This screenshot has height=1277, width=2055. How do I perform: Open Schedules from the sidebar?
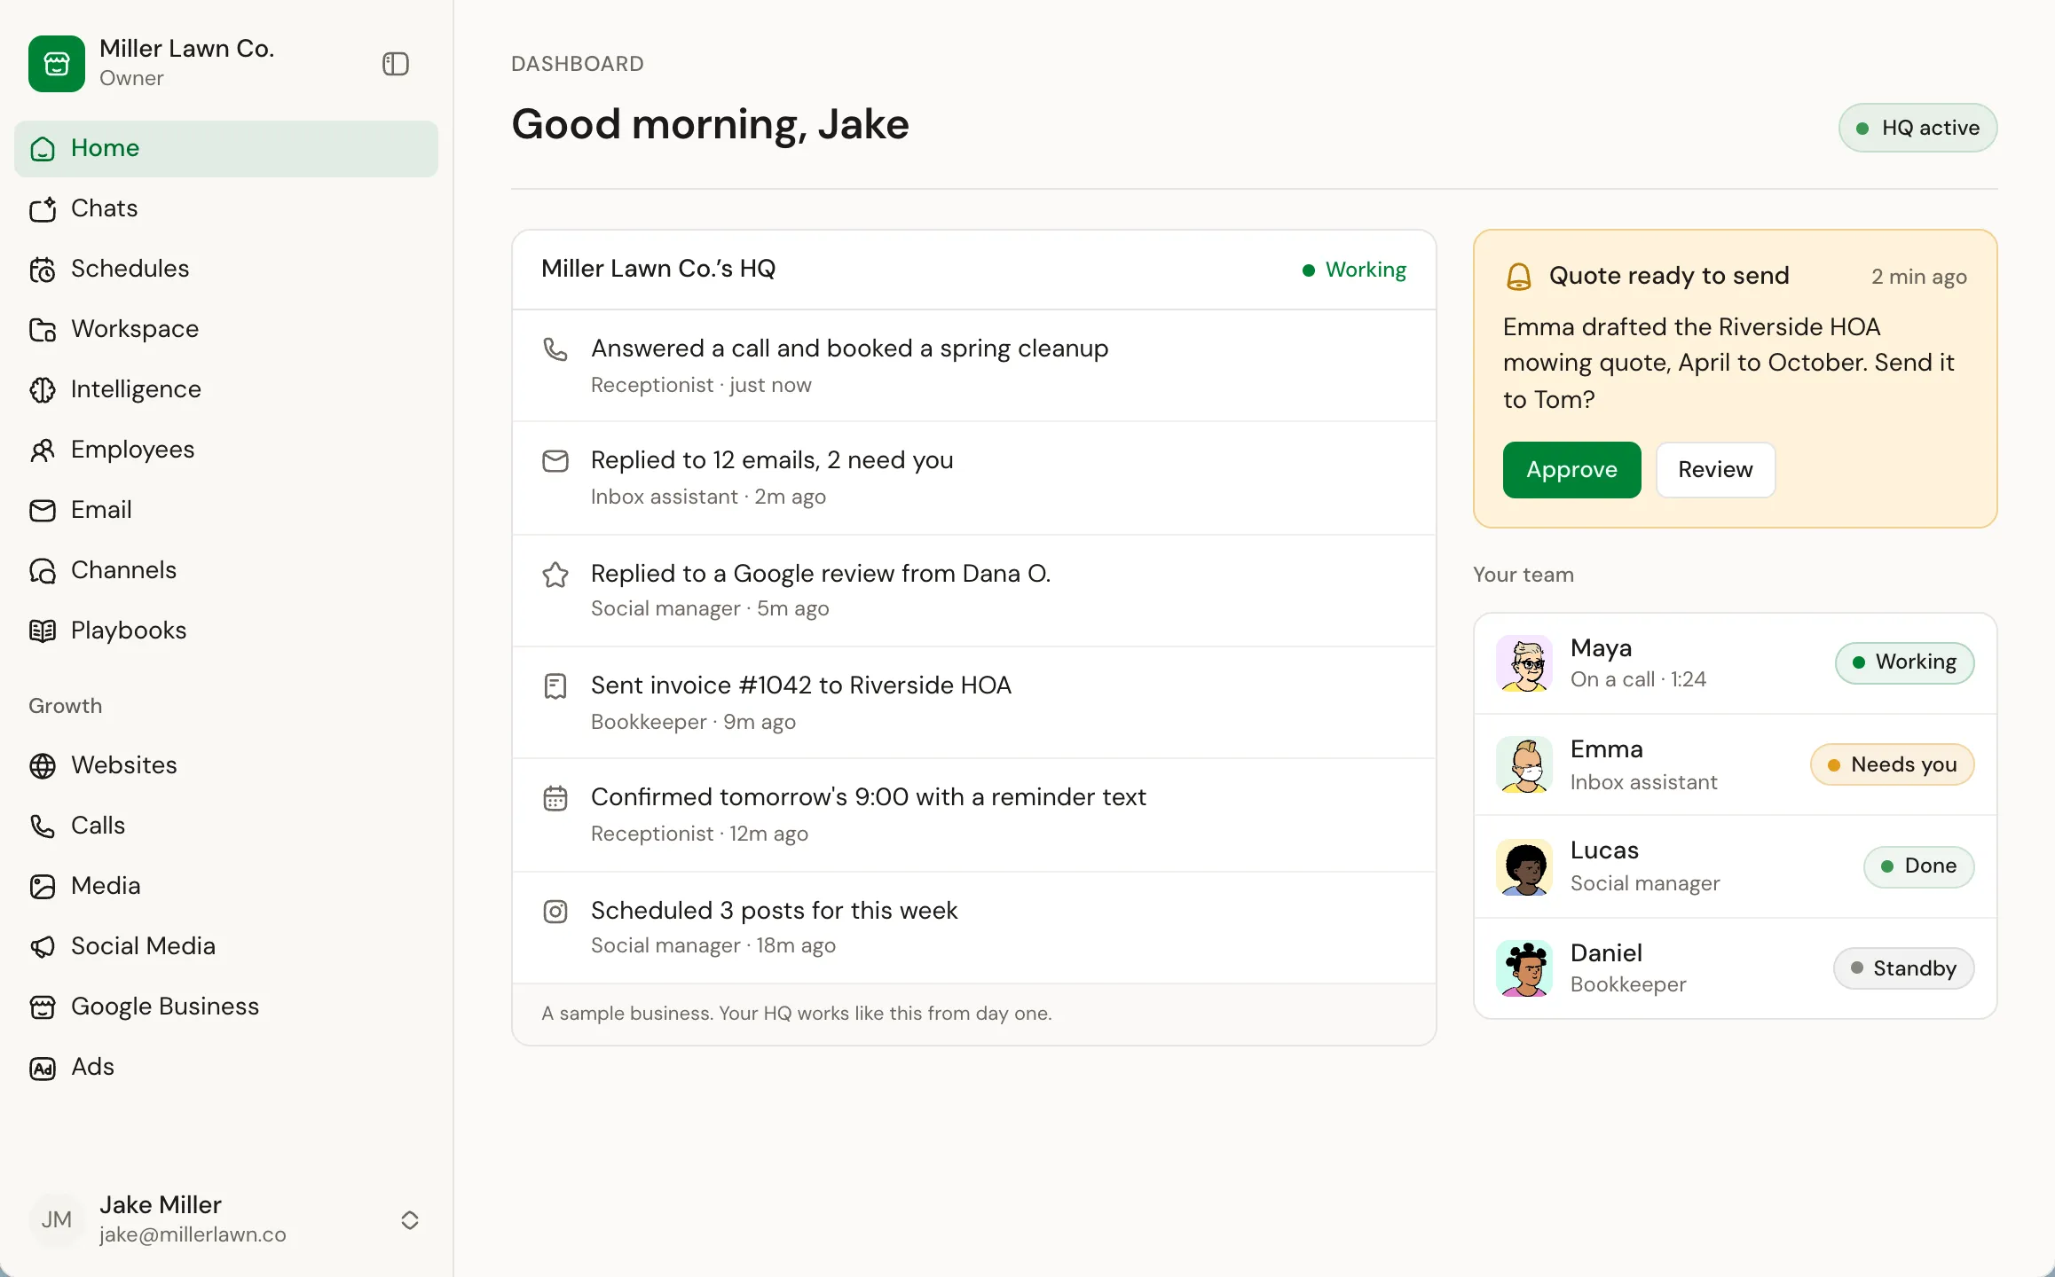pyautogui.click(x=226, y=269)
